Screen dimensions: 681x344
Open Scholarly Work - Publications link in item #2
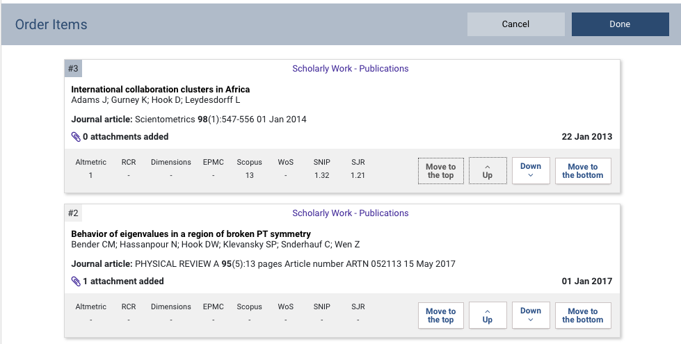tap(350, 213)
